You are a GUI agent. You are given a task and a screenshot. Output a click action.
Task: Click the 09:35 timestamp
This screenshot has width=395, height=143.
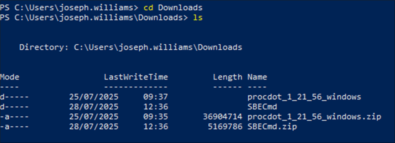point(155,117)
